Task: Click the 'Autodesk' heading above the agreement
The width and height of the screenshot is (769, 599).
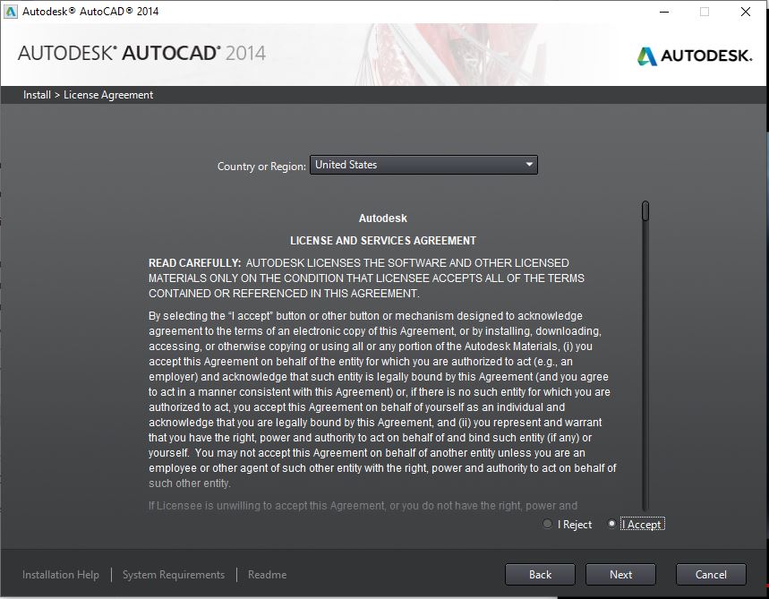Action: pos(383,218)
